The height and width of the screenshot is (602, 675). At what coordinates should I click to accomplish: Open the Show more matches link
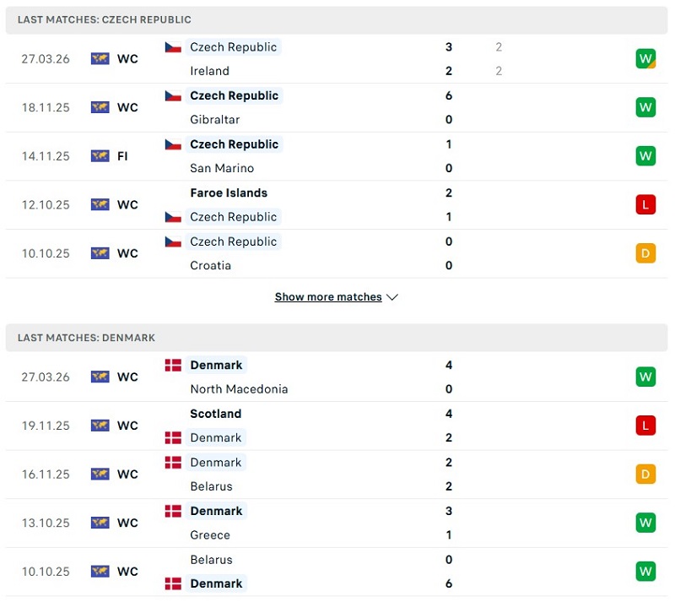click(x=328, y=297)
